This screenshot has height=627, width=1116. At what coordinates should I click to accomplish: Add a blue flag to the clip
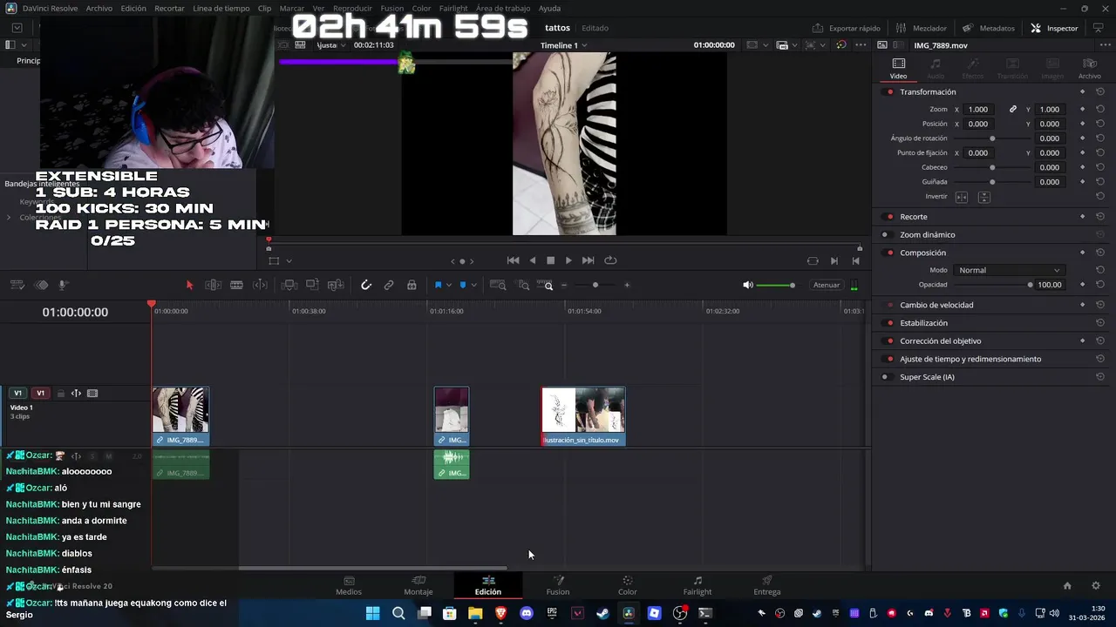click(438, 285)
